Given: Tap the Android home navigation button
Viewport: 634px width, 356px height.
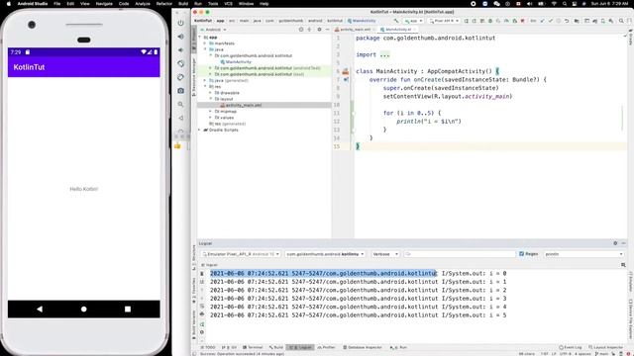Looking at the screenshot, I should (x=83, y=310).
